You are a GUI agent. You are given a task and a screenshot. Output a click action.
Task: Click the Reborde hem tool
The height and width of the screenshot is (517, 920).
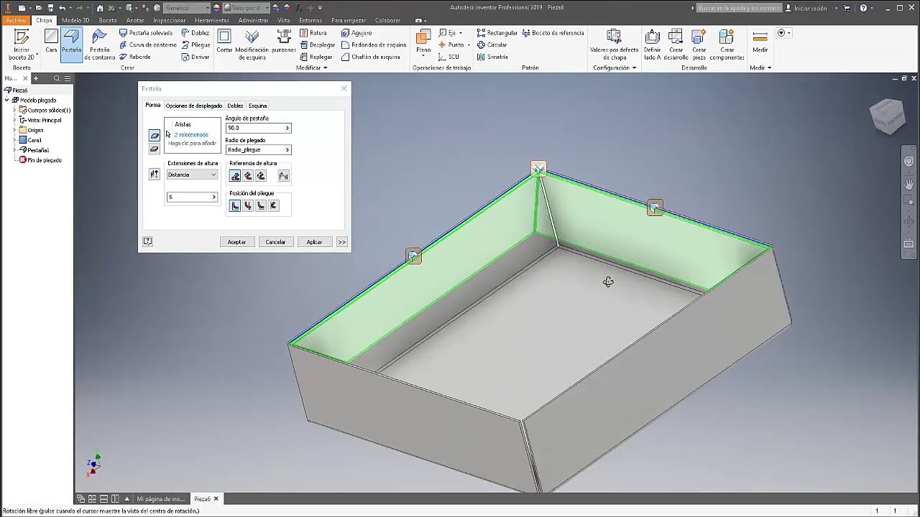pos(135,57)
